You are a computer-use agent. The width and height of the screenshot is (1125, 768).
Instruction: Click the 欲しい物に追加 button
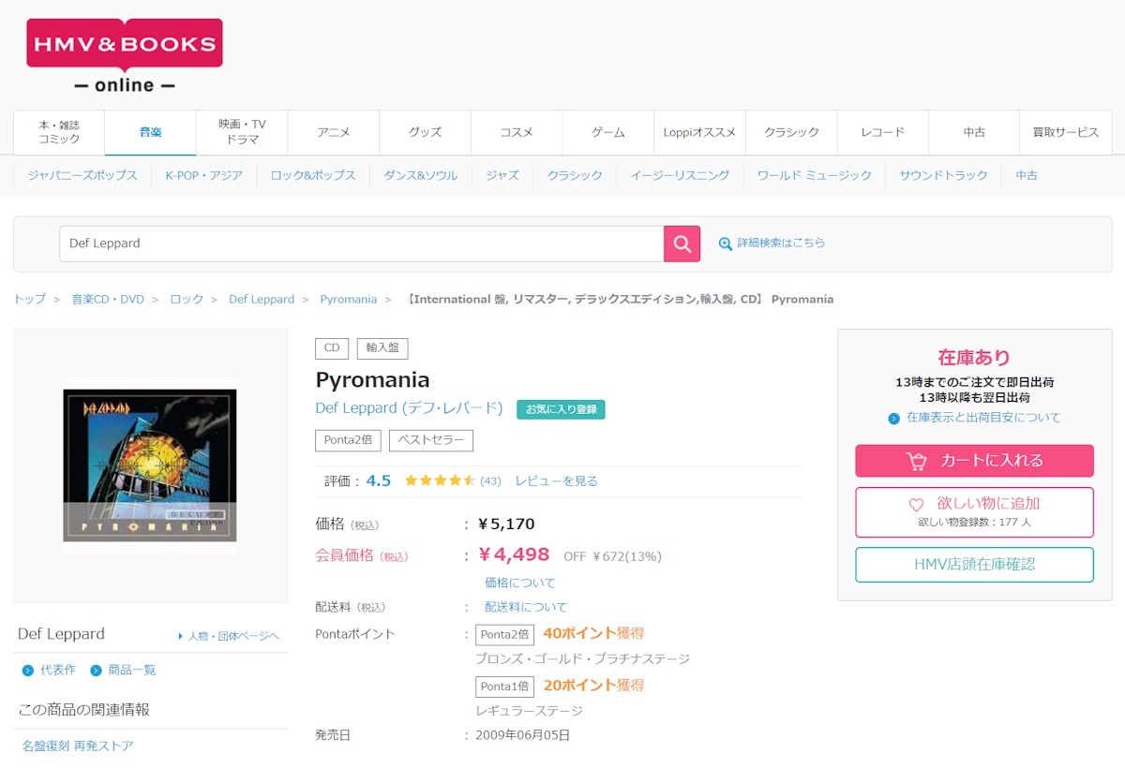point(974,512)
